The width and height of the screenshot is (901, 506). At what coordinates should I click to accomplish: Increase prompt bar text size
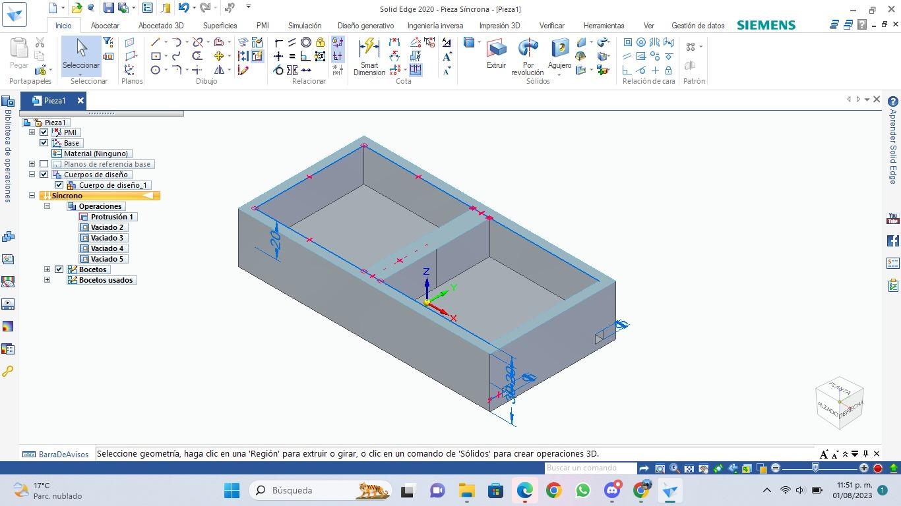(x=824, y=454)
